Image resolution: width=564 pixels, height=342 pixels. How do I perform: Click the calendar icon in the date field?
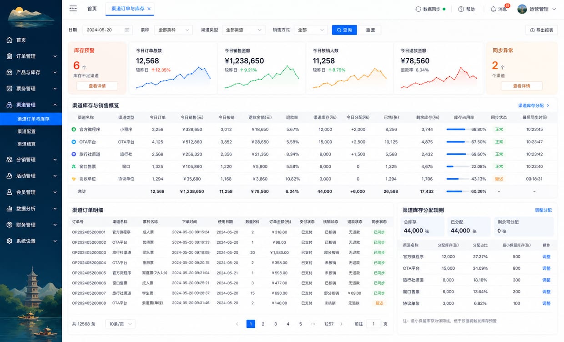click(x=126, y=30)
